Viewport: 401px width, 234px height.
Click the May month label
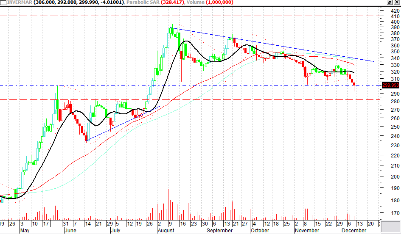(25, 231)
